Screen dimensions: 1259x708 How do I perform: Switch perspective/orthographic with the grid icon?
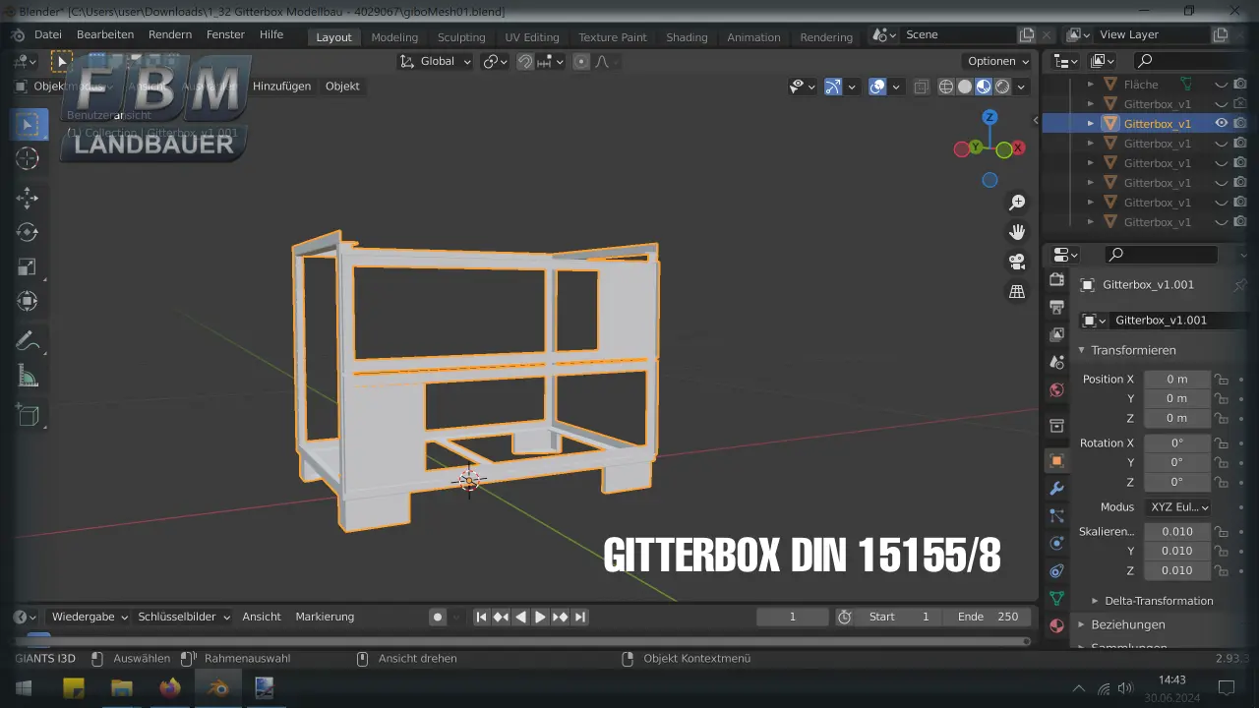[1017, 292]
